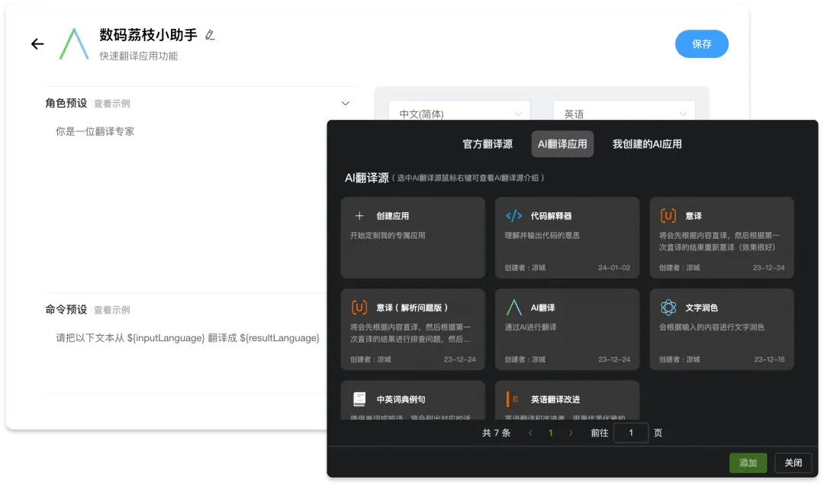Switch to the 我创建的AI应用 tab
Viewport: 824px width, 486px height.
click(x=647, y=143)
